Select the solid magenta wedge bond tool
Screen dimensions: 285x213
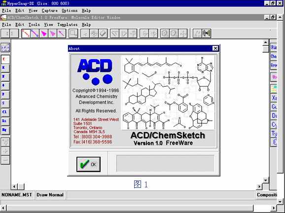coord(43,34)
